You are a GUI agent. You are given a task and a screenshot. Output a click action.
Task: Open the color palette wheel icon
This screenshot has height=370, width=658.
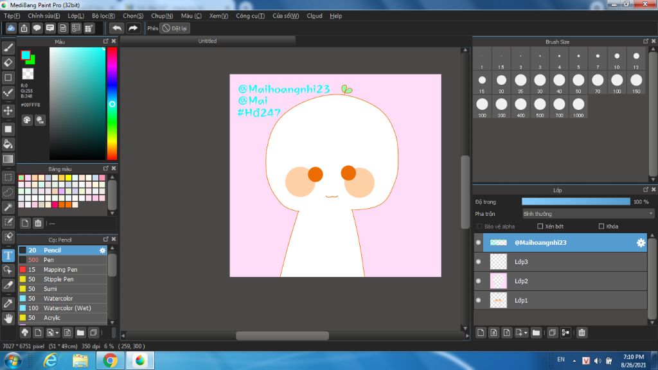[27, 120]
